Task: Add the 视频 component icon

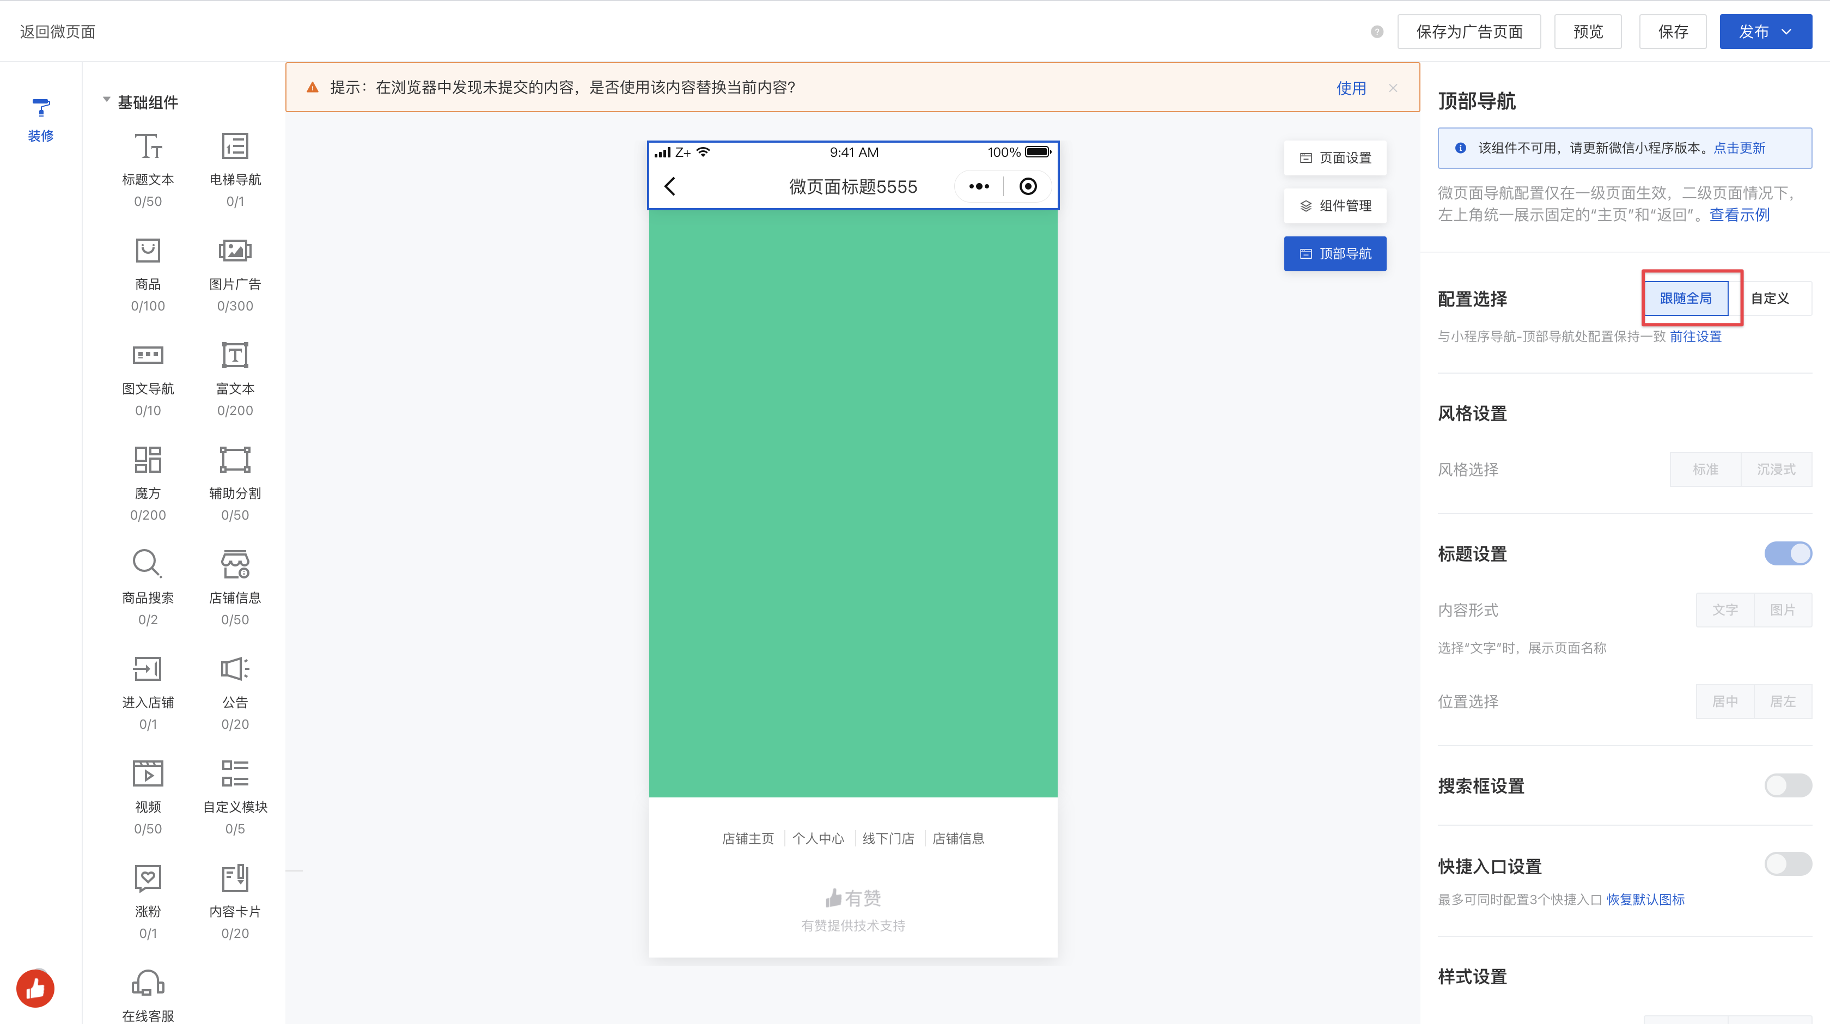Action: pyautogui.click(x=148, y=773)
